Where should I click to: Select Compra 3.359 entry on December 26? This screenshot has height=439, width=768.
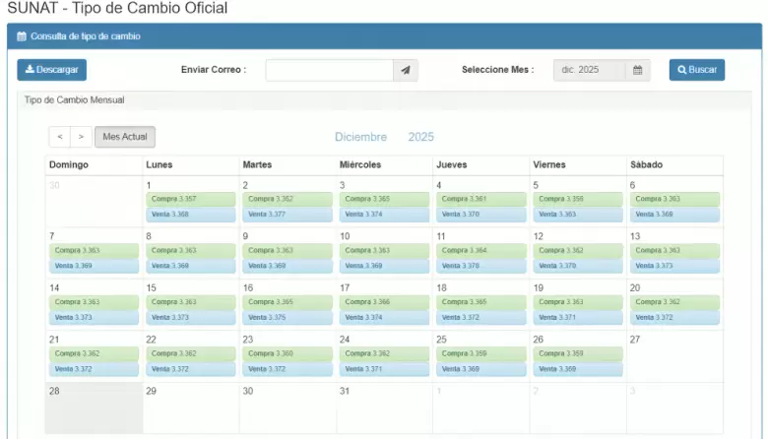(x=577, y=353)
